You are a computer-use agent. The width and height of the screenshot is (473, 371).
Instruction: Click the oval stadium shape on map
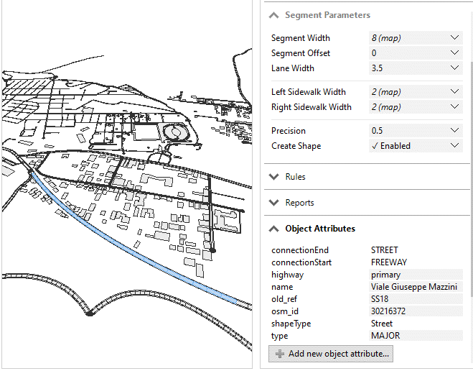coord(173,134)
